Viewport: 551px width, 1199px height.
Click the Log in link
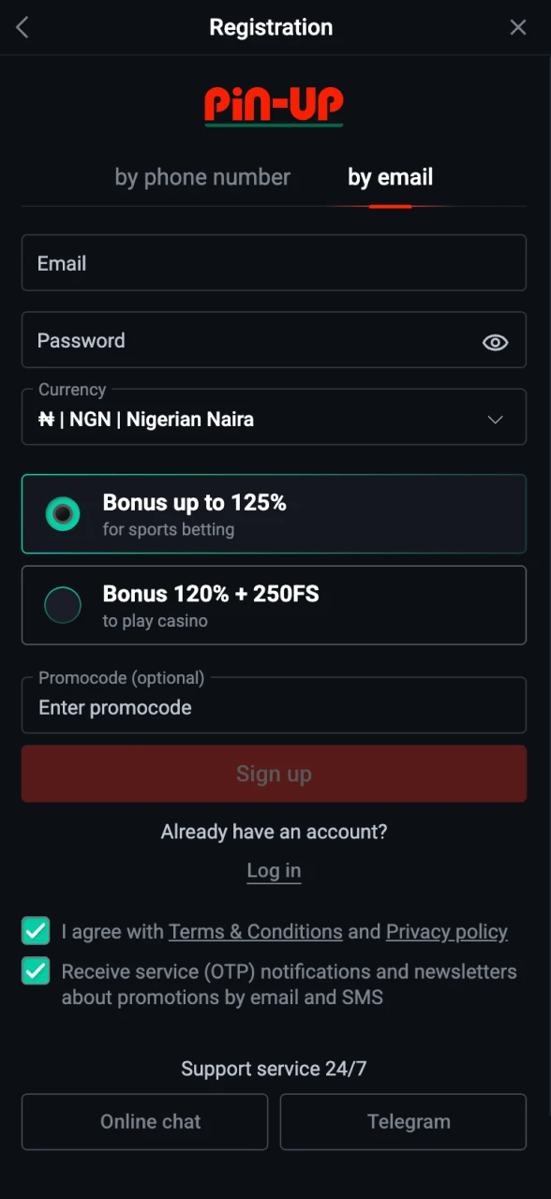click(274, 870)
